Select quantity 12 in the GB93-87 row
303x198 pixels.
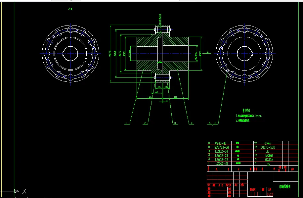(255, 143)
